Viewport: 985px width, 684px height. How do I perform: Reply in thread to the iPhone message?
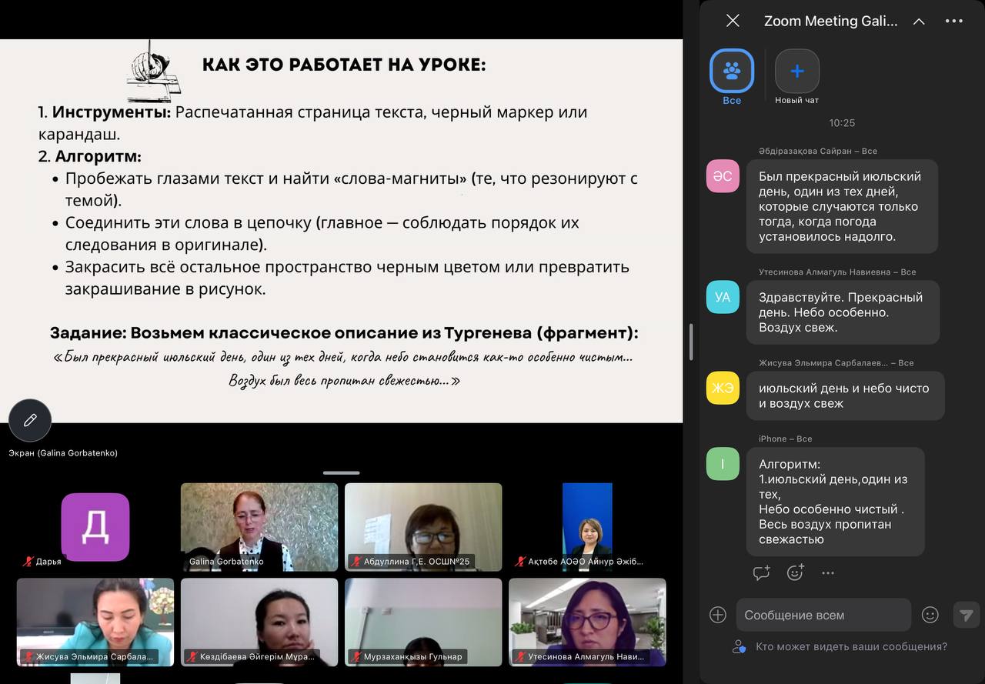[761, 572]
